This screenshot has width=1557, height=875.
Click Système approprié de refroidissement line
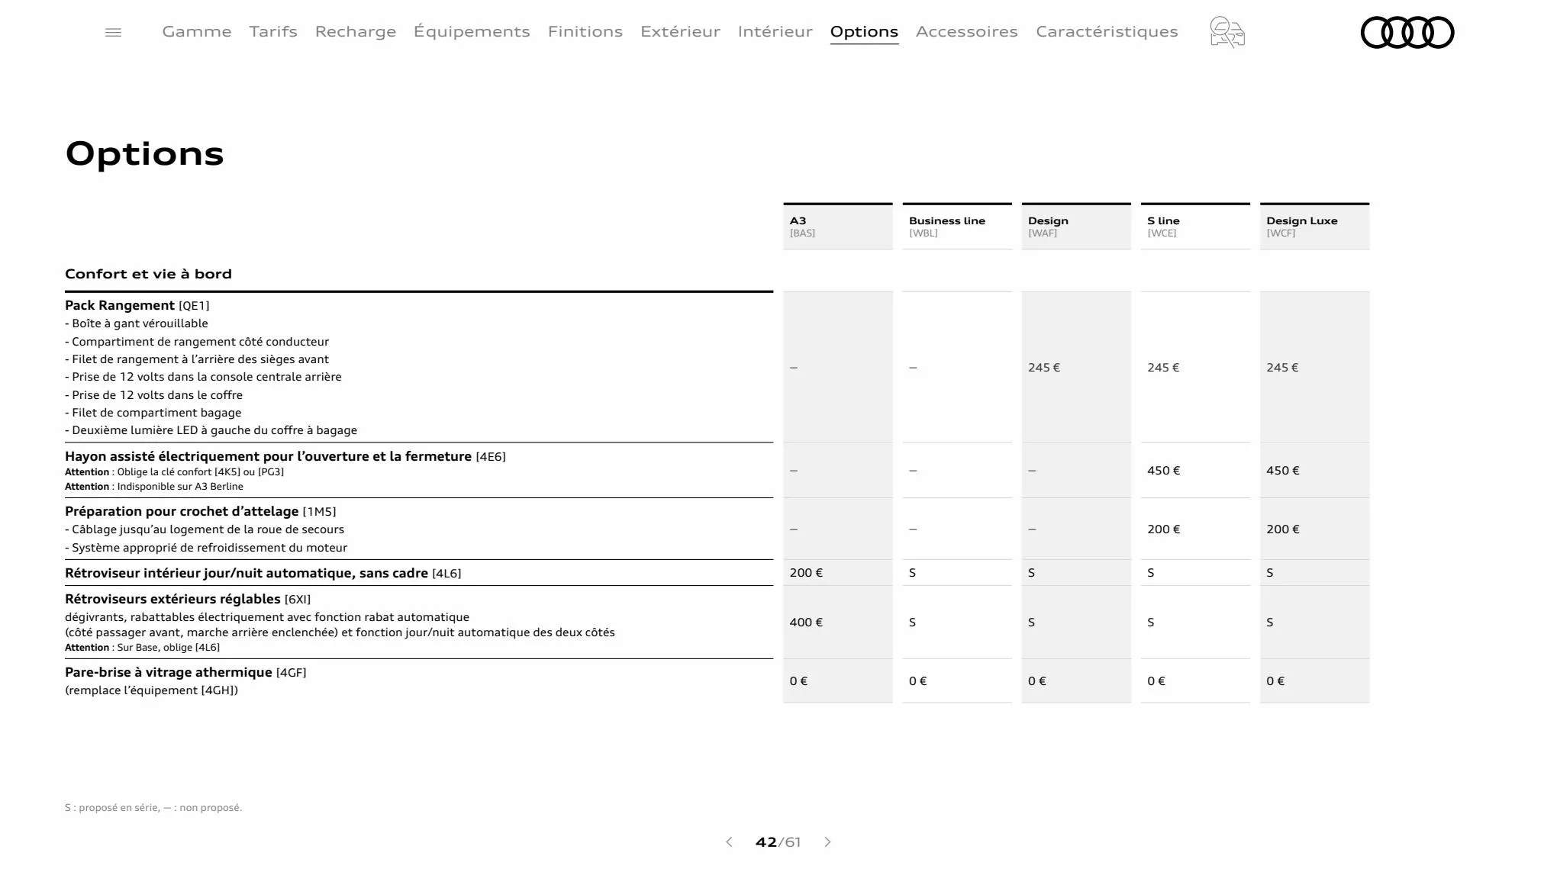pyautogui.click(x=206, y=548)
